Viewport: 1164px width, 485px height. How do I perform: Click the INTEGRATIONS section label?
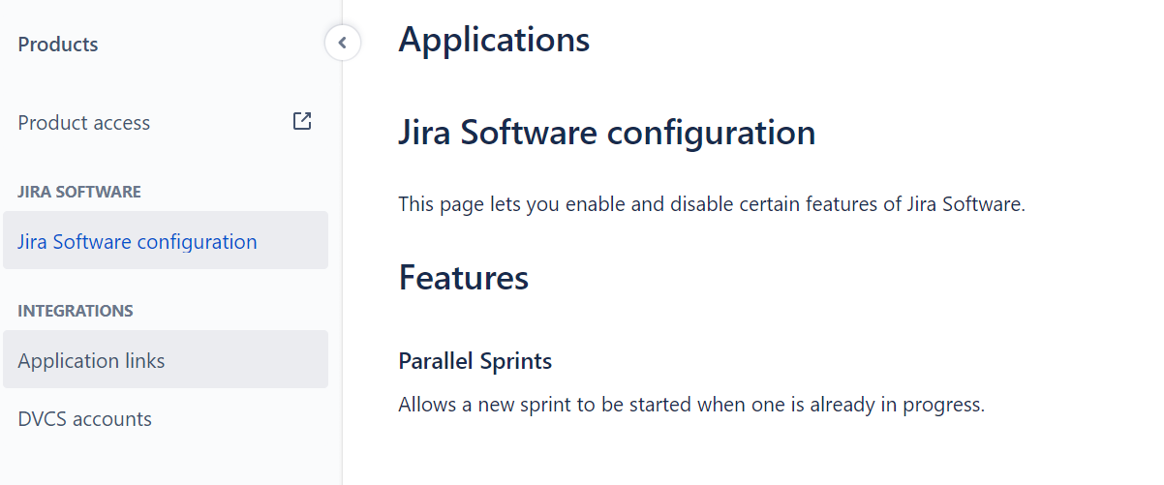click(76, 311)
